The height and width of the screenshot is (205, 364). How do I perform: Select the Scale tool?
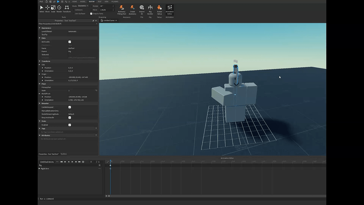53,7
